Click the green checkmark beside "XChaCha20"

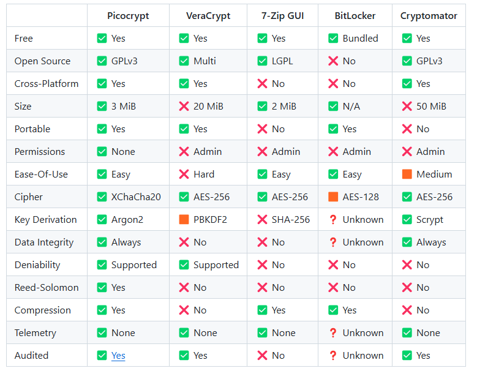[x=102, y=197]
